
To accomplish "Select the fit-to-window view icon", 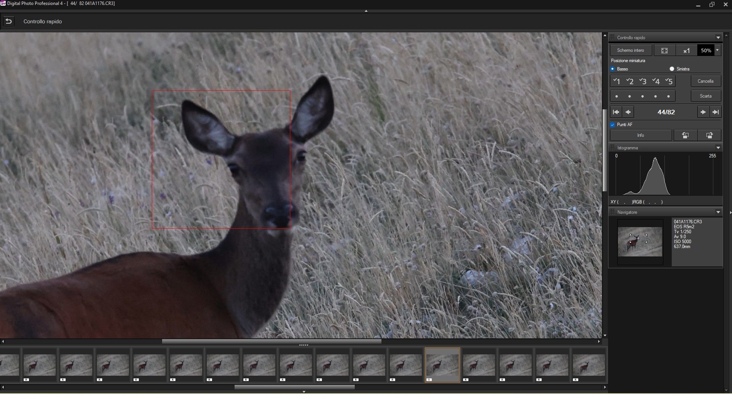I will click(664, 50).
